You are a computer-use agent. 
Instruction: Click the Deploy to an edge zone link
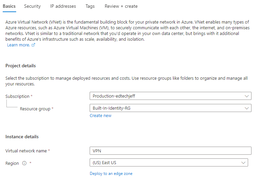click(111, 174)
